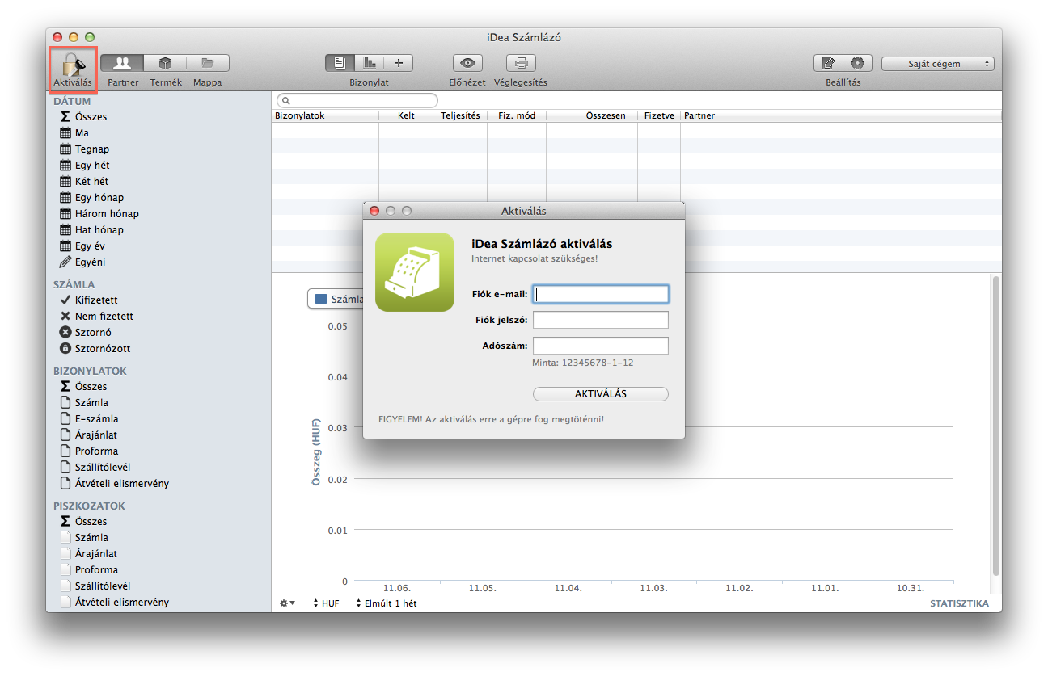Select Proforma under PISZKOZATOK
Viewport: 1048px width, 676px height.
click(x=89, y=570)
